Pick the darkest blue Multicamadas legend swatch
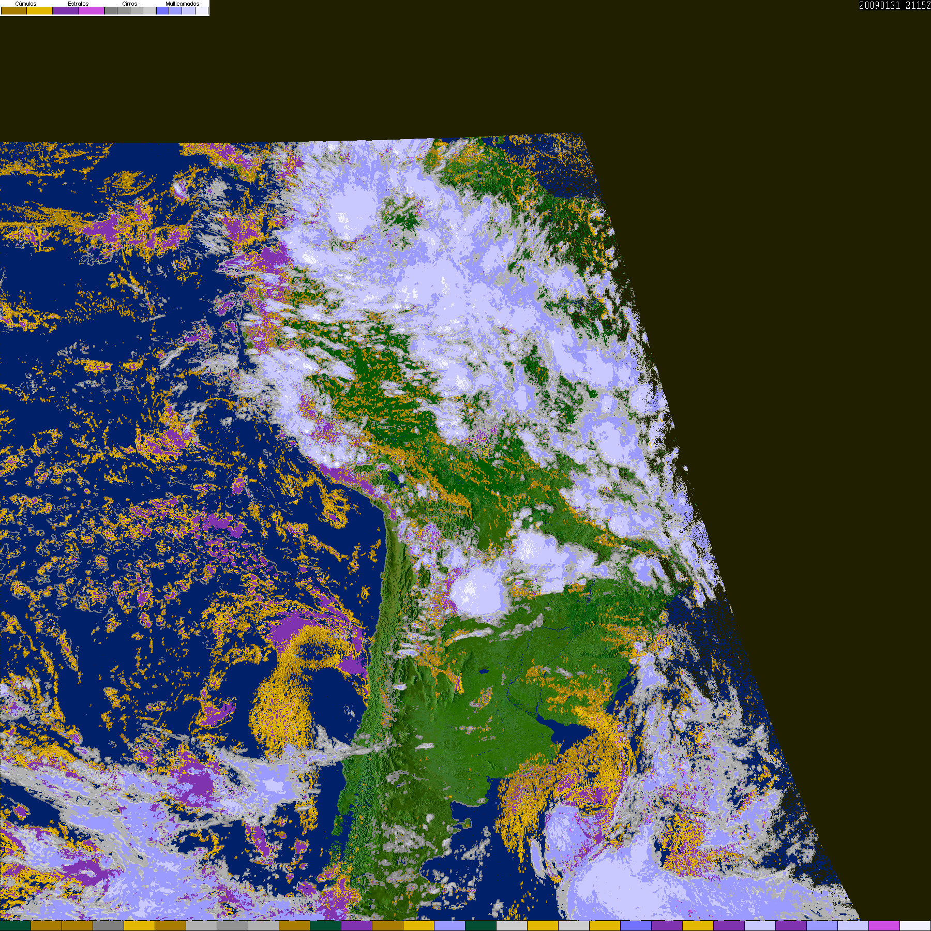The height and width of the screenshot is (931, 931). [x=163, y=10]
